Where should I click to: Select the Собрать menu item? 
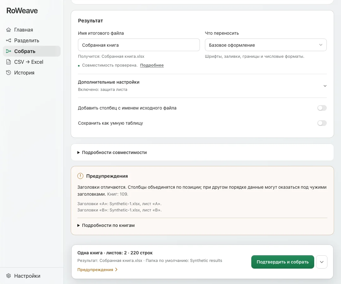pos(32,51)
